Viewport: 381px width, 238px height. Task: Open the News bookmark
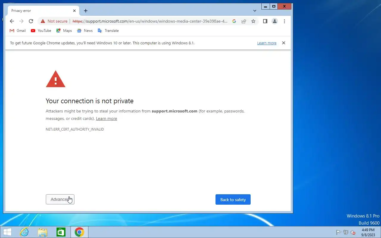[85, 31]
